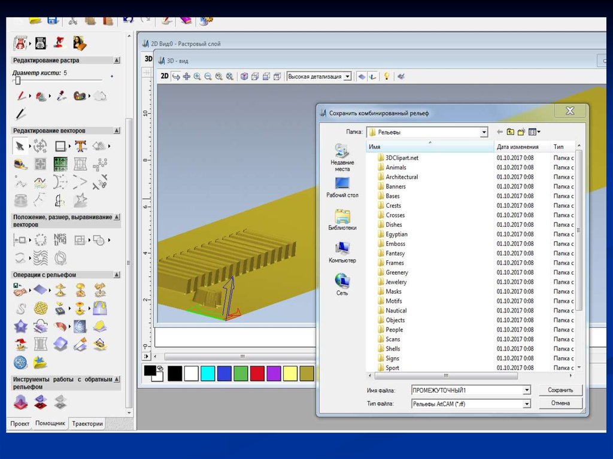
Task: Click the vector text tool icon
Action: pos(80,146)
